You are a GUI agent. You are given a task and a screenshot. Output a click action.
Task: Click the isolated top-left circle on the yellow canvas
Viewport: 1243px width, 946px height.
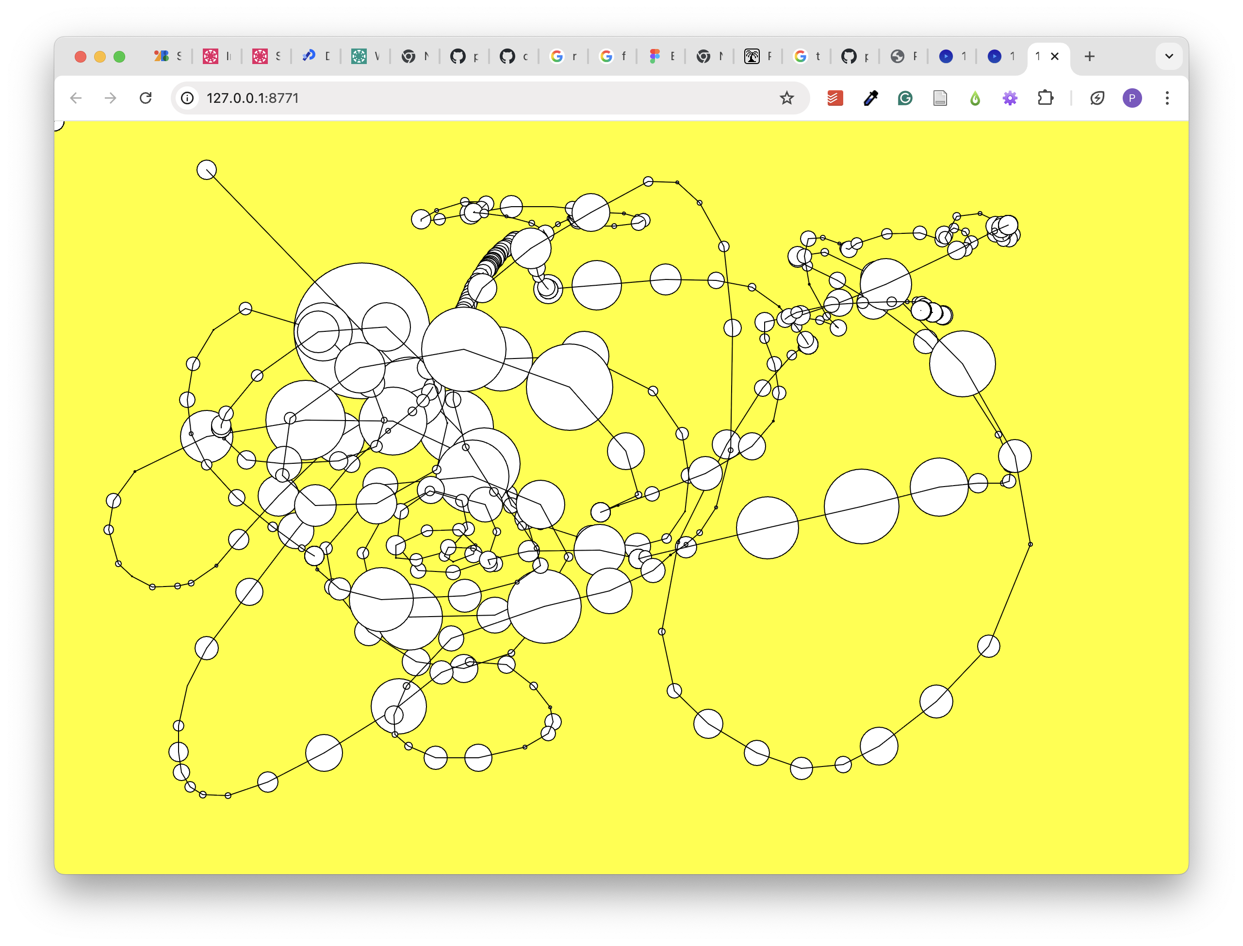tap(207, 169)
